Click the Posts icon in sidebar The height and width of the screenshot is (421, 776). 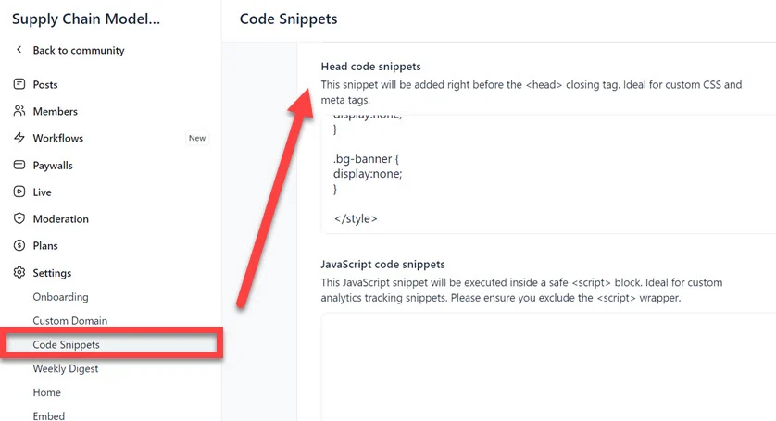[19, 84]
